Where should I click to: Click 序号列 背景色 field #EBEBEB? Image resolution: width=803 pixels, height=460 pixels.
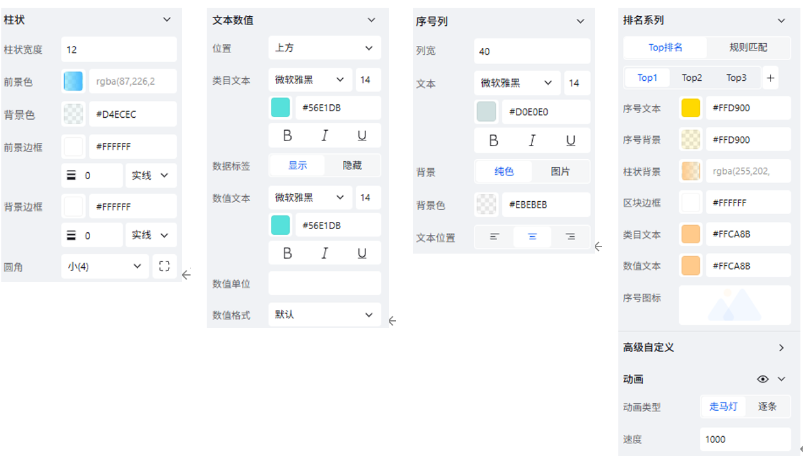(x=546, y=204)
